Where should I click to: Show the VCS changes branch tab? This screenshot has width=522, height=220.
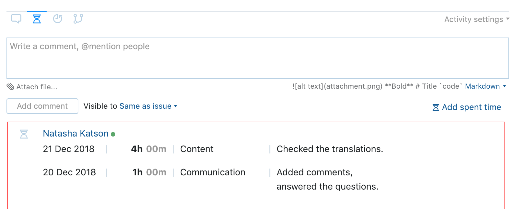pyautogui.click(x=78, y=19)
